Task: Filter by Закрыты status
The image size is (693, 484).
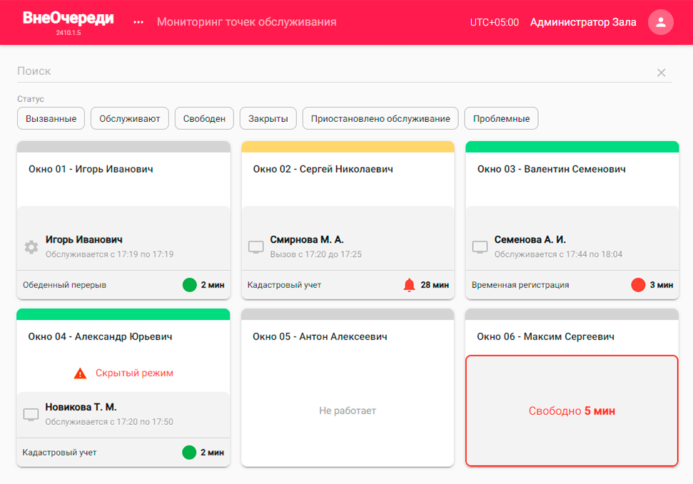Action: (x=268, y=118)
